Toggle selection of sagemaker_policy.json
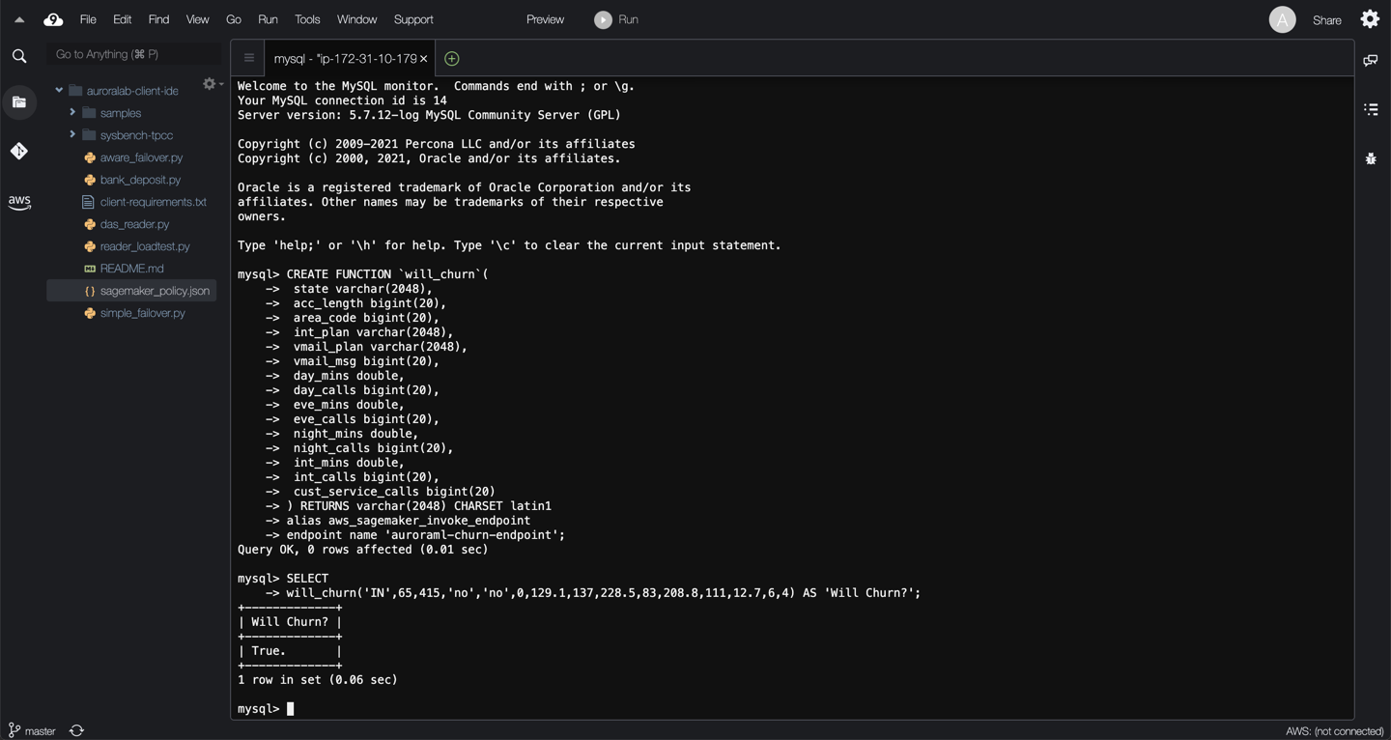The width and height of the screenshot is (1391, 740). point(155,290)
